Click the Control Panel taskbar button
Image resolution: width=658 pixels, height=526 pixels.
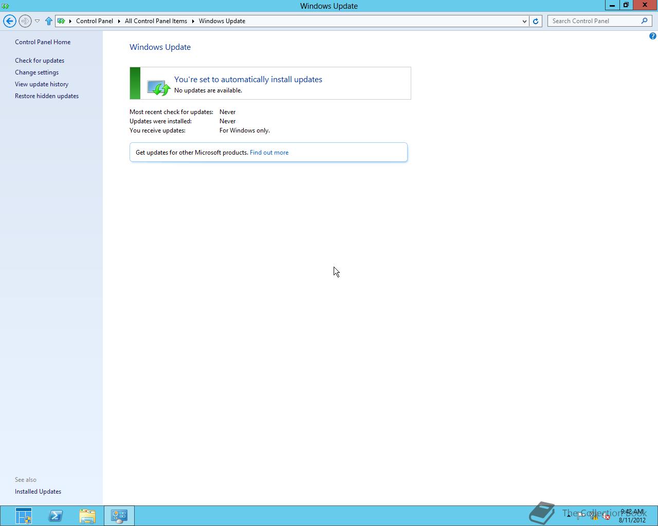pyautogui.click(x=119, y=516)
